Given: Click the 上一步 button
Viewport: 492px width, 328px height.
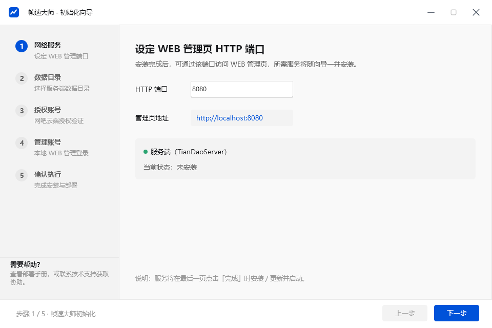Looking at the screenshot, I should (405, 313).
